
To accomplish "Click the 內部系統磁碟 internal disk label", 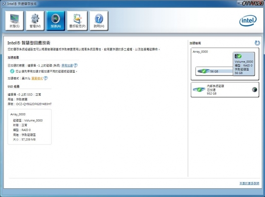I will (215, 86).
